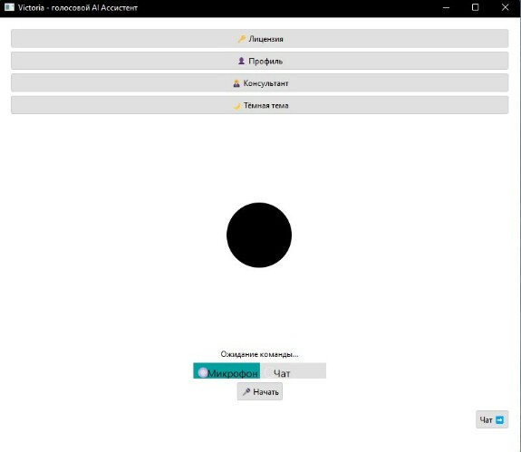The image size is (521, 452).
Task: Select the Микрофон radio option
Action: [x=227, y=371]
